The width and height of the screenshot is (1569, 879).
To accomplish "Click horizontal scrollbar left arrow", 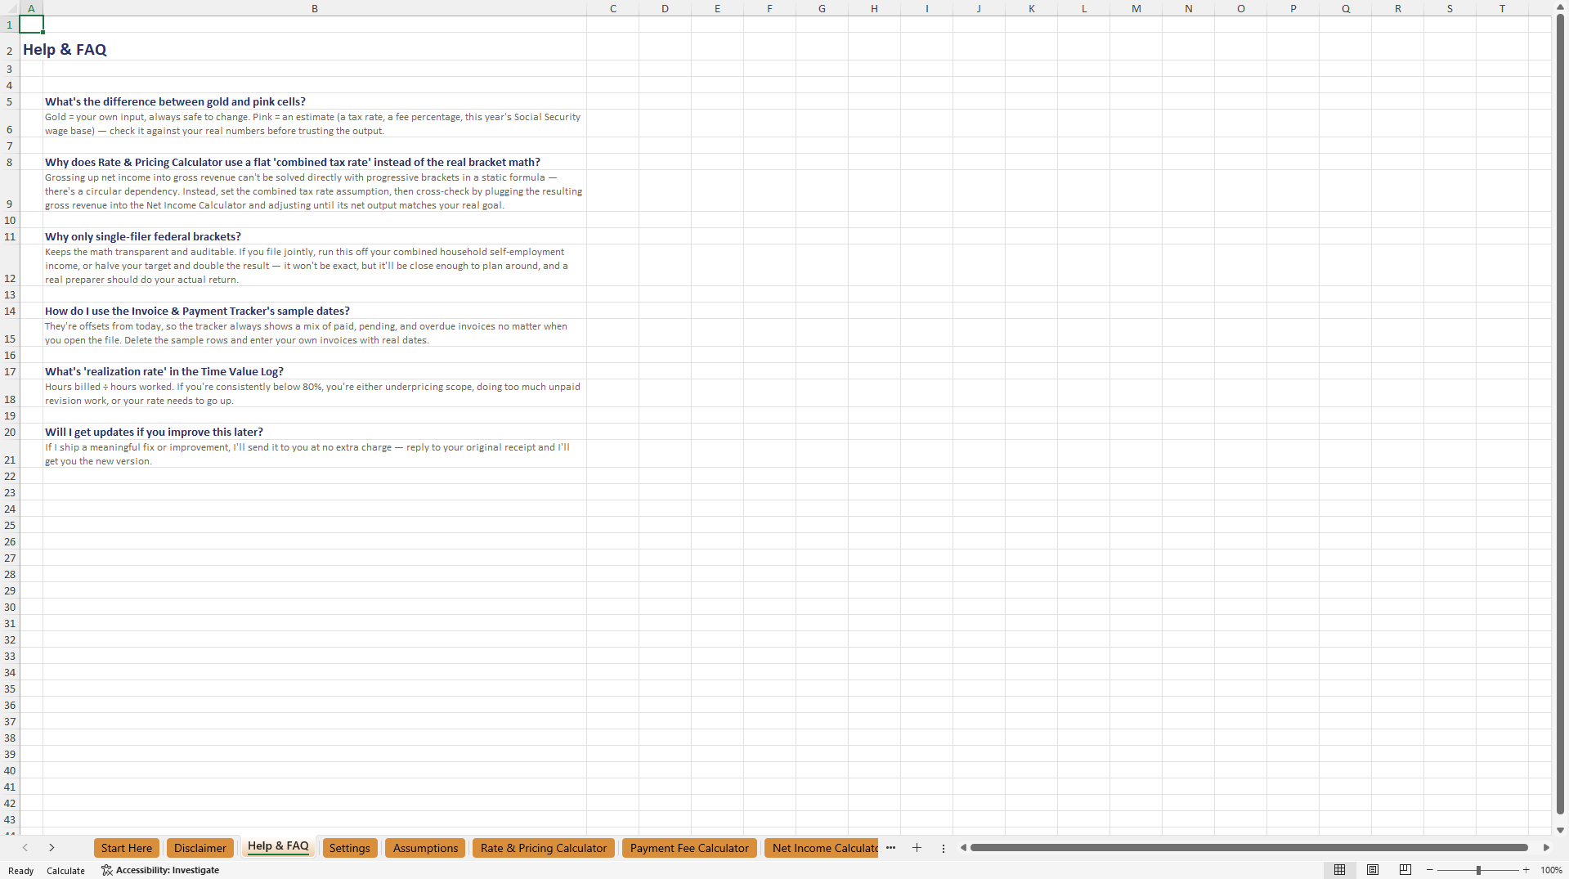I will [x=963, y=848].
